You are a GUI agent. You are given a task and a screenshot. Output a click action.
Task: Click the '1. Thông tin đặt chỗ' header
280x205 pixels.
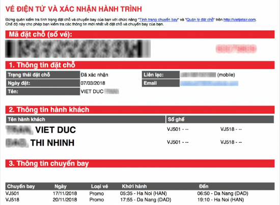coord(140,65)
